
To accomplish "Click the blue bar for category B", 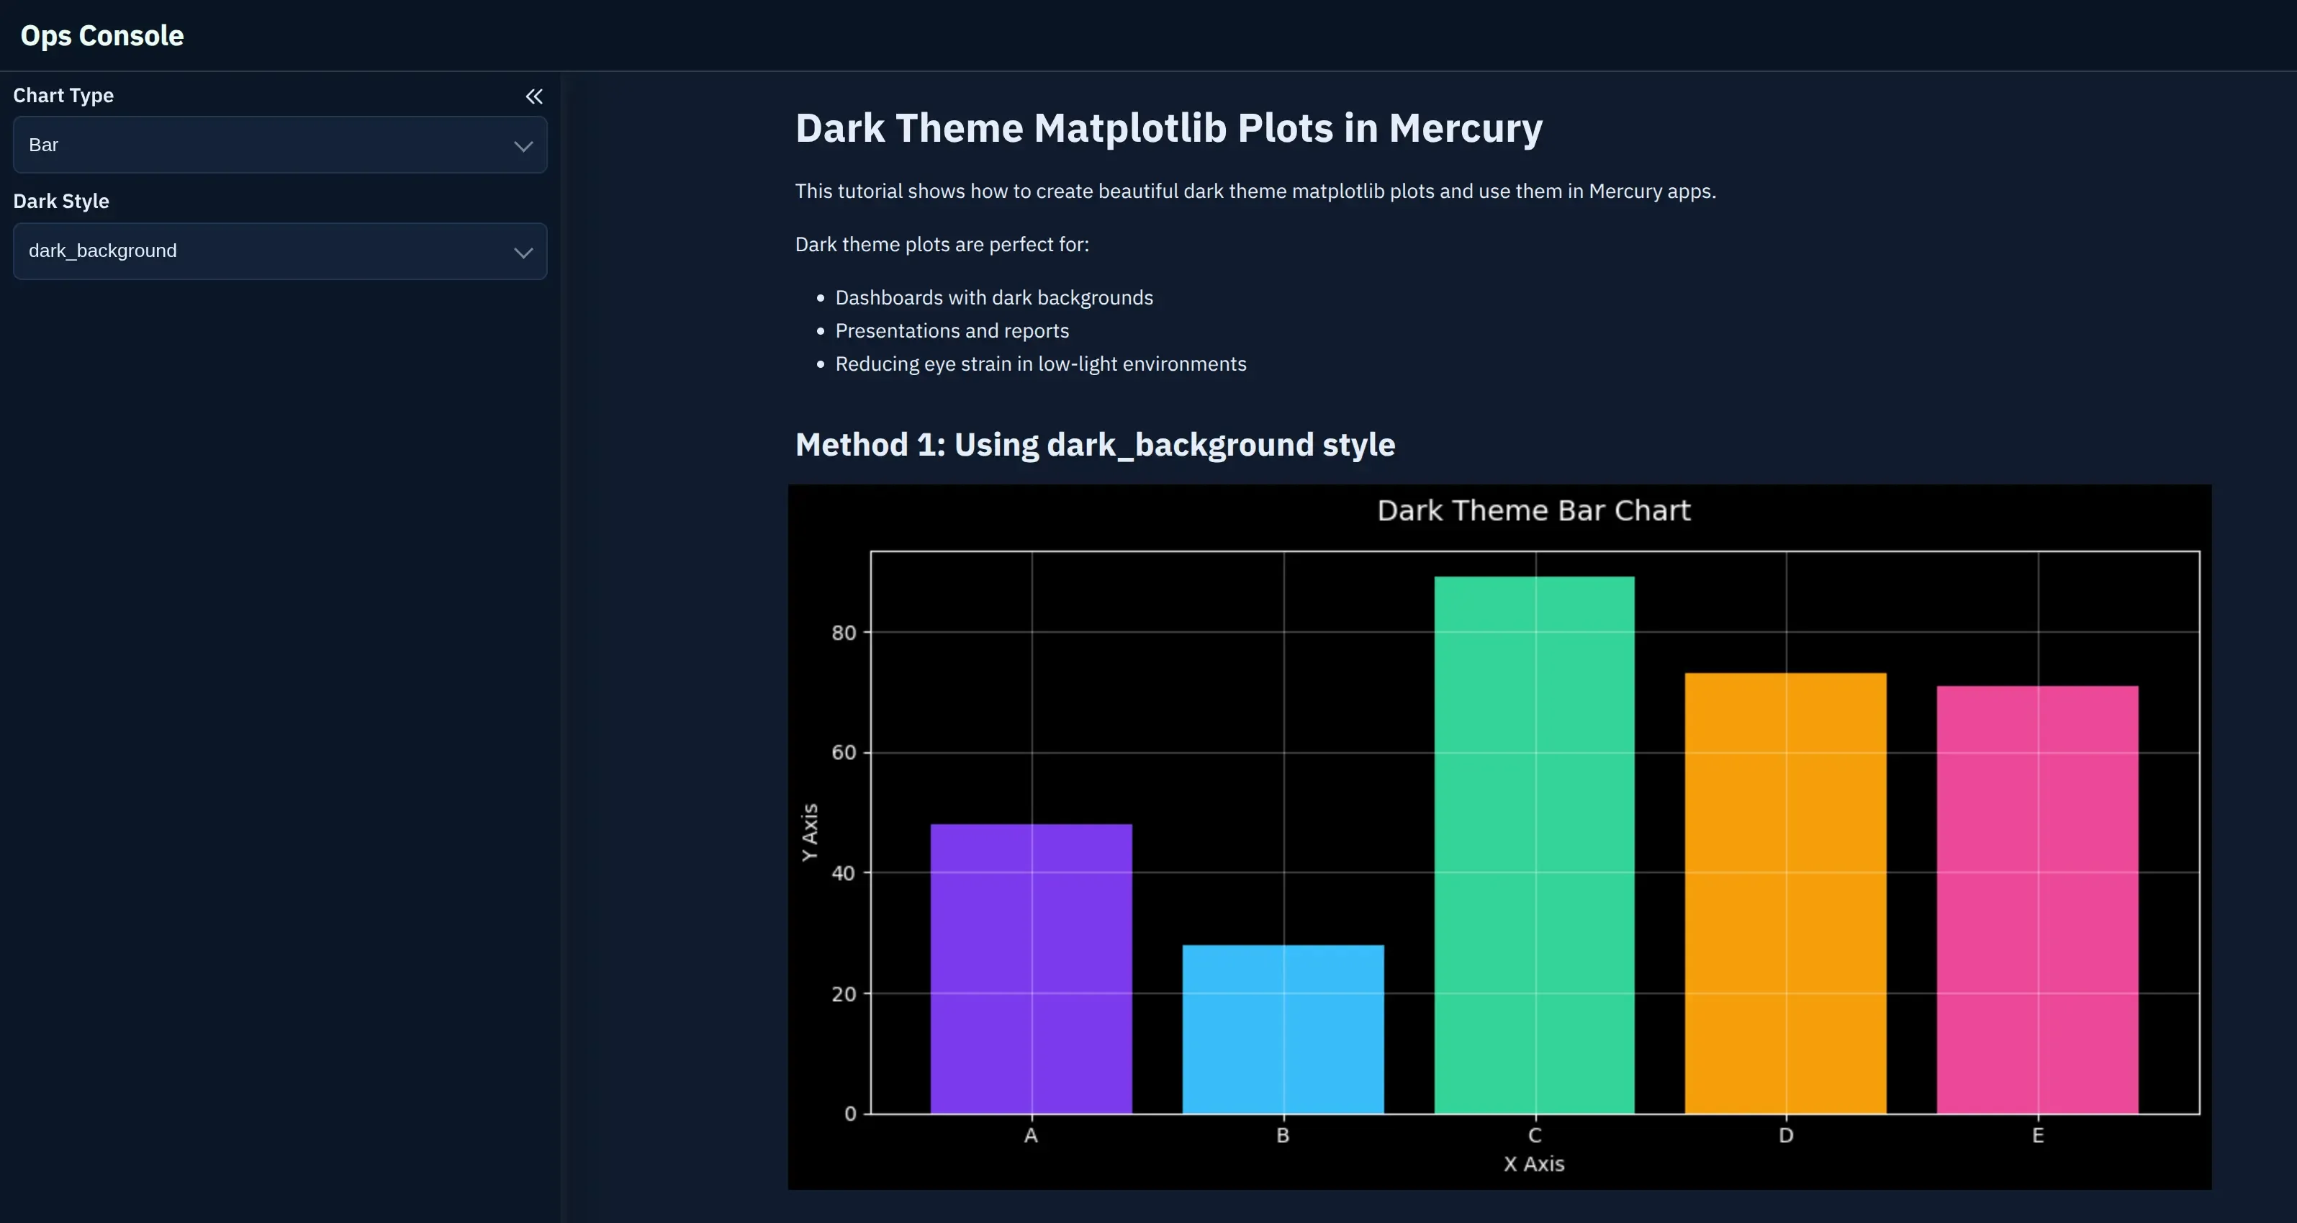I will 1283,1029.
